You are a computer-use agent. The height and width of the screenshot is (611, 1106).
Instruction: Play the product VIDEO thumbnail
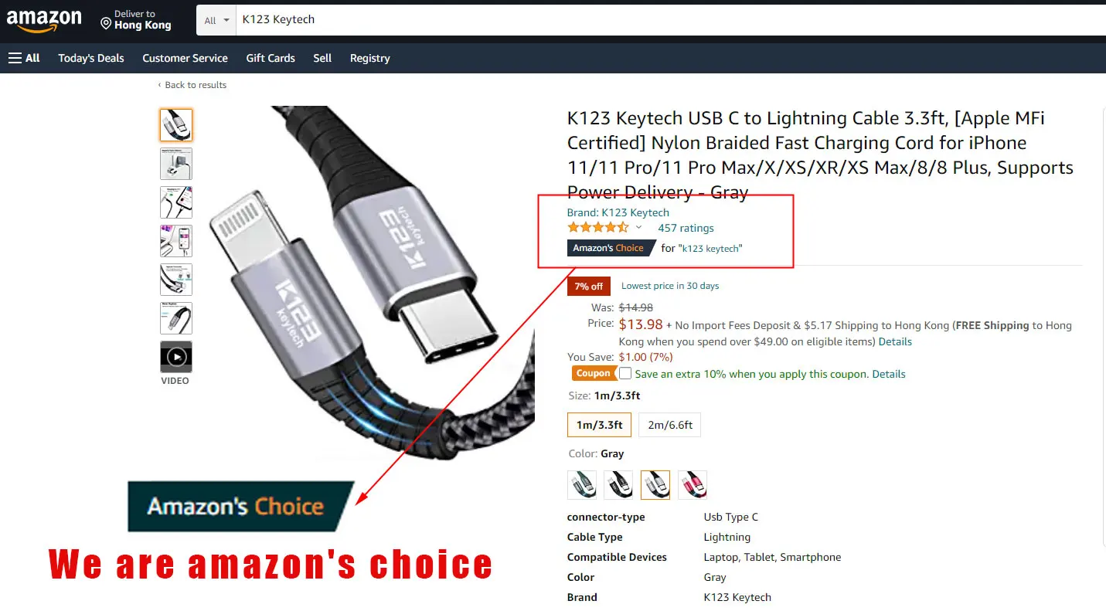click(x=175, y=357)
